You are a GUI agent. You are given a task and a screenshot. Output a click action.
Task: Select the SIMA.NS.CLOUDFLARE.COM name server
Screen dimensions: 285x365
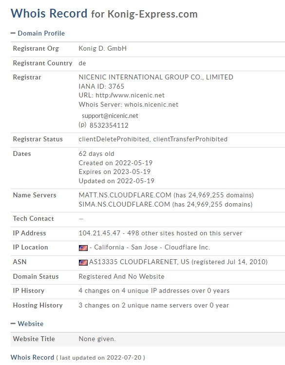click(124, 204)
